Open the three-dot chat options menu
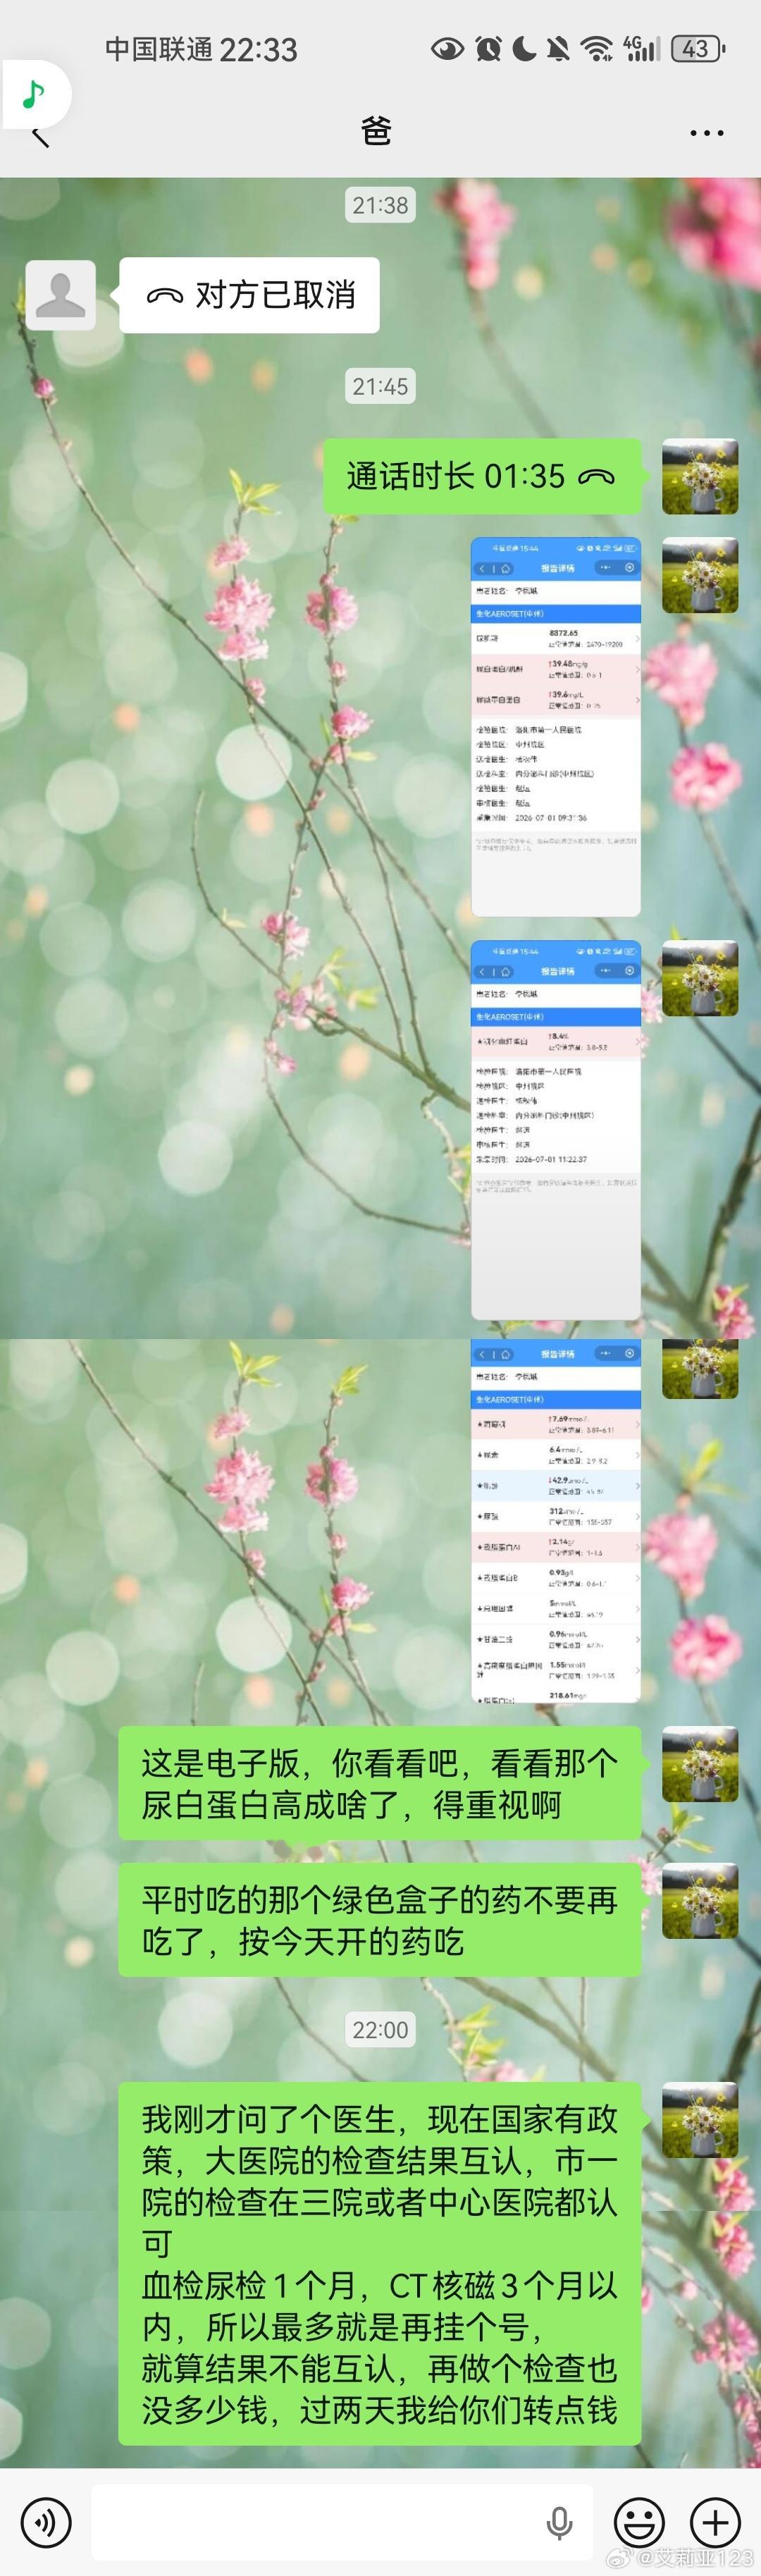 point(706,132)
